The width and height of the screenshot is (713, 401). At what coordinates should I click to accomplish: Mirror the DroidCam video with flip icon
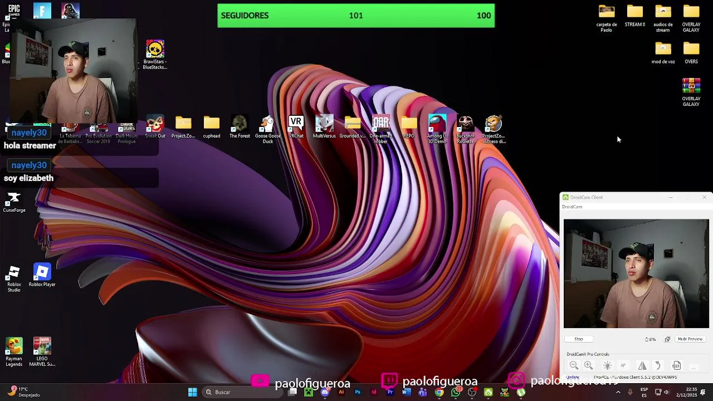pos(642,365)
